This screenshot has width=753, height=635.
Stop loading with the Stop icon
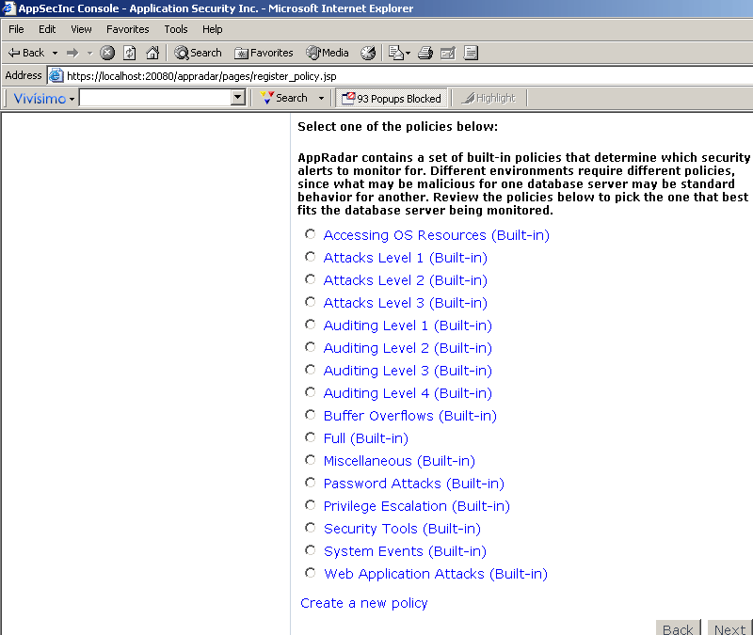point(107,53)
